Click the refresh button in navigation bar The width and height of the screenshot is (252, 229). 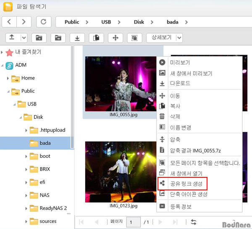tap(44, 22)
